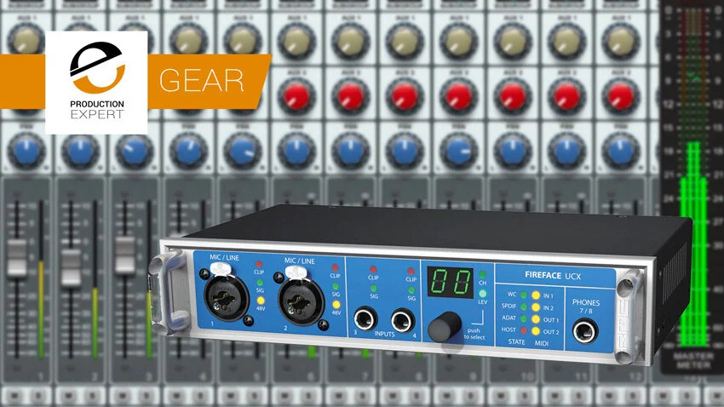724x407 pixels.
Task: Click the input 3 quarter-inch jack
Action: (x=365, y=318)
